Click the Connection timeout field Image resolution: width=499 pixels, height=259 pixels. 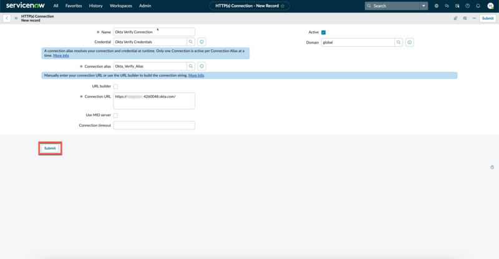coord(154,125)
